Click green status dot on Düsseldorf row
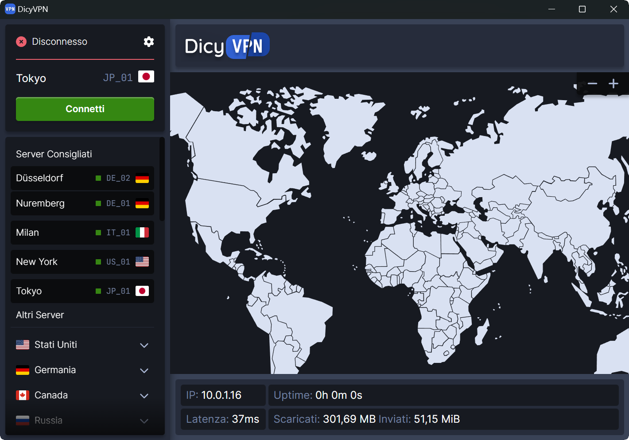 (x=98, y=178)
